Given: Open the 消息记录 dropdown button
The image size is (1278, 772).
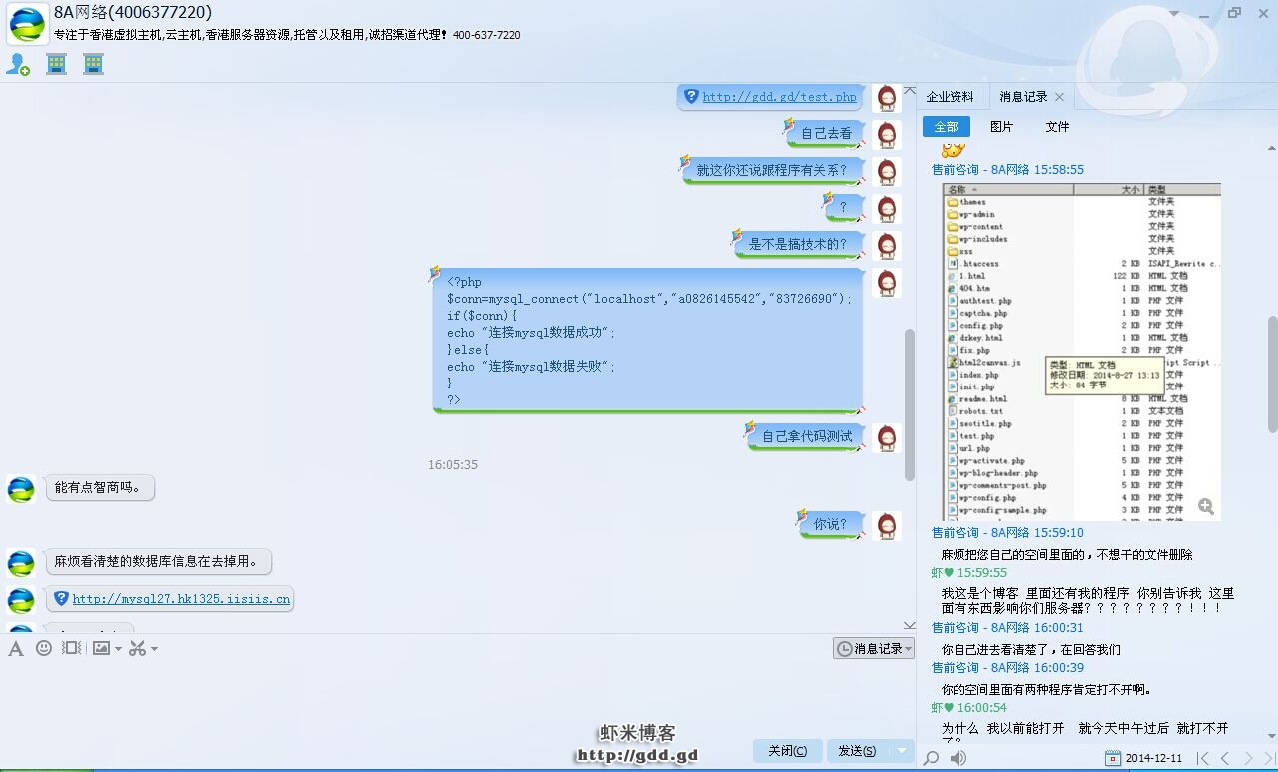Looking at the screenshot, I should coord(874,649).
